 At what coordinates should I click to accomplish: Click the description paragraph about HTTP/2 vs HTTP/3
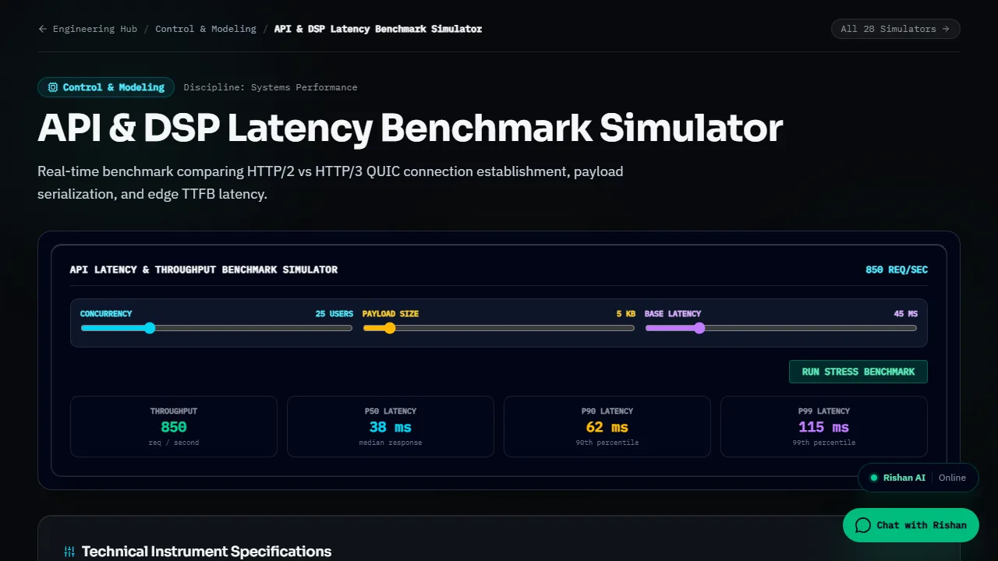[x=331, y=182]
